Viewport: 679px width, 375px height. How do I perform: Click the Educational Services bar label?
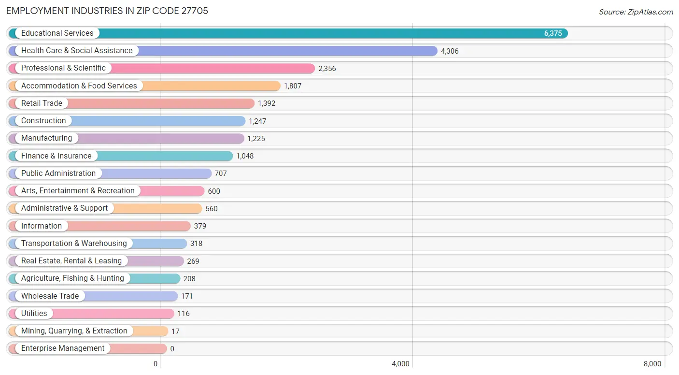[57, 33]
